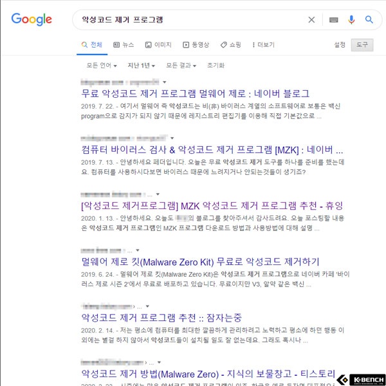Screen dimensions: 386x386
Task: Open the 더보기 menu
Action: click(263, 45)
